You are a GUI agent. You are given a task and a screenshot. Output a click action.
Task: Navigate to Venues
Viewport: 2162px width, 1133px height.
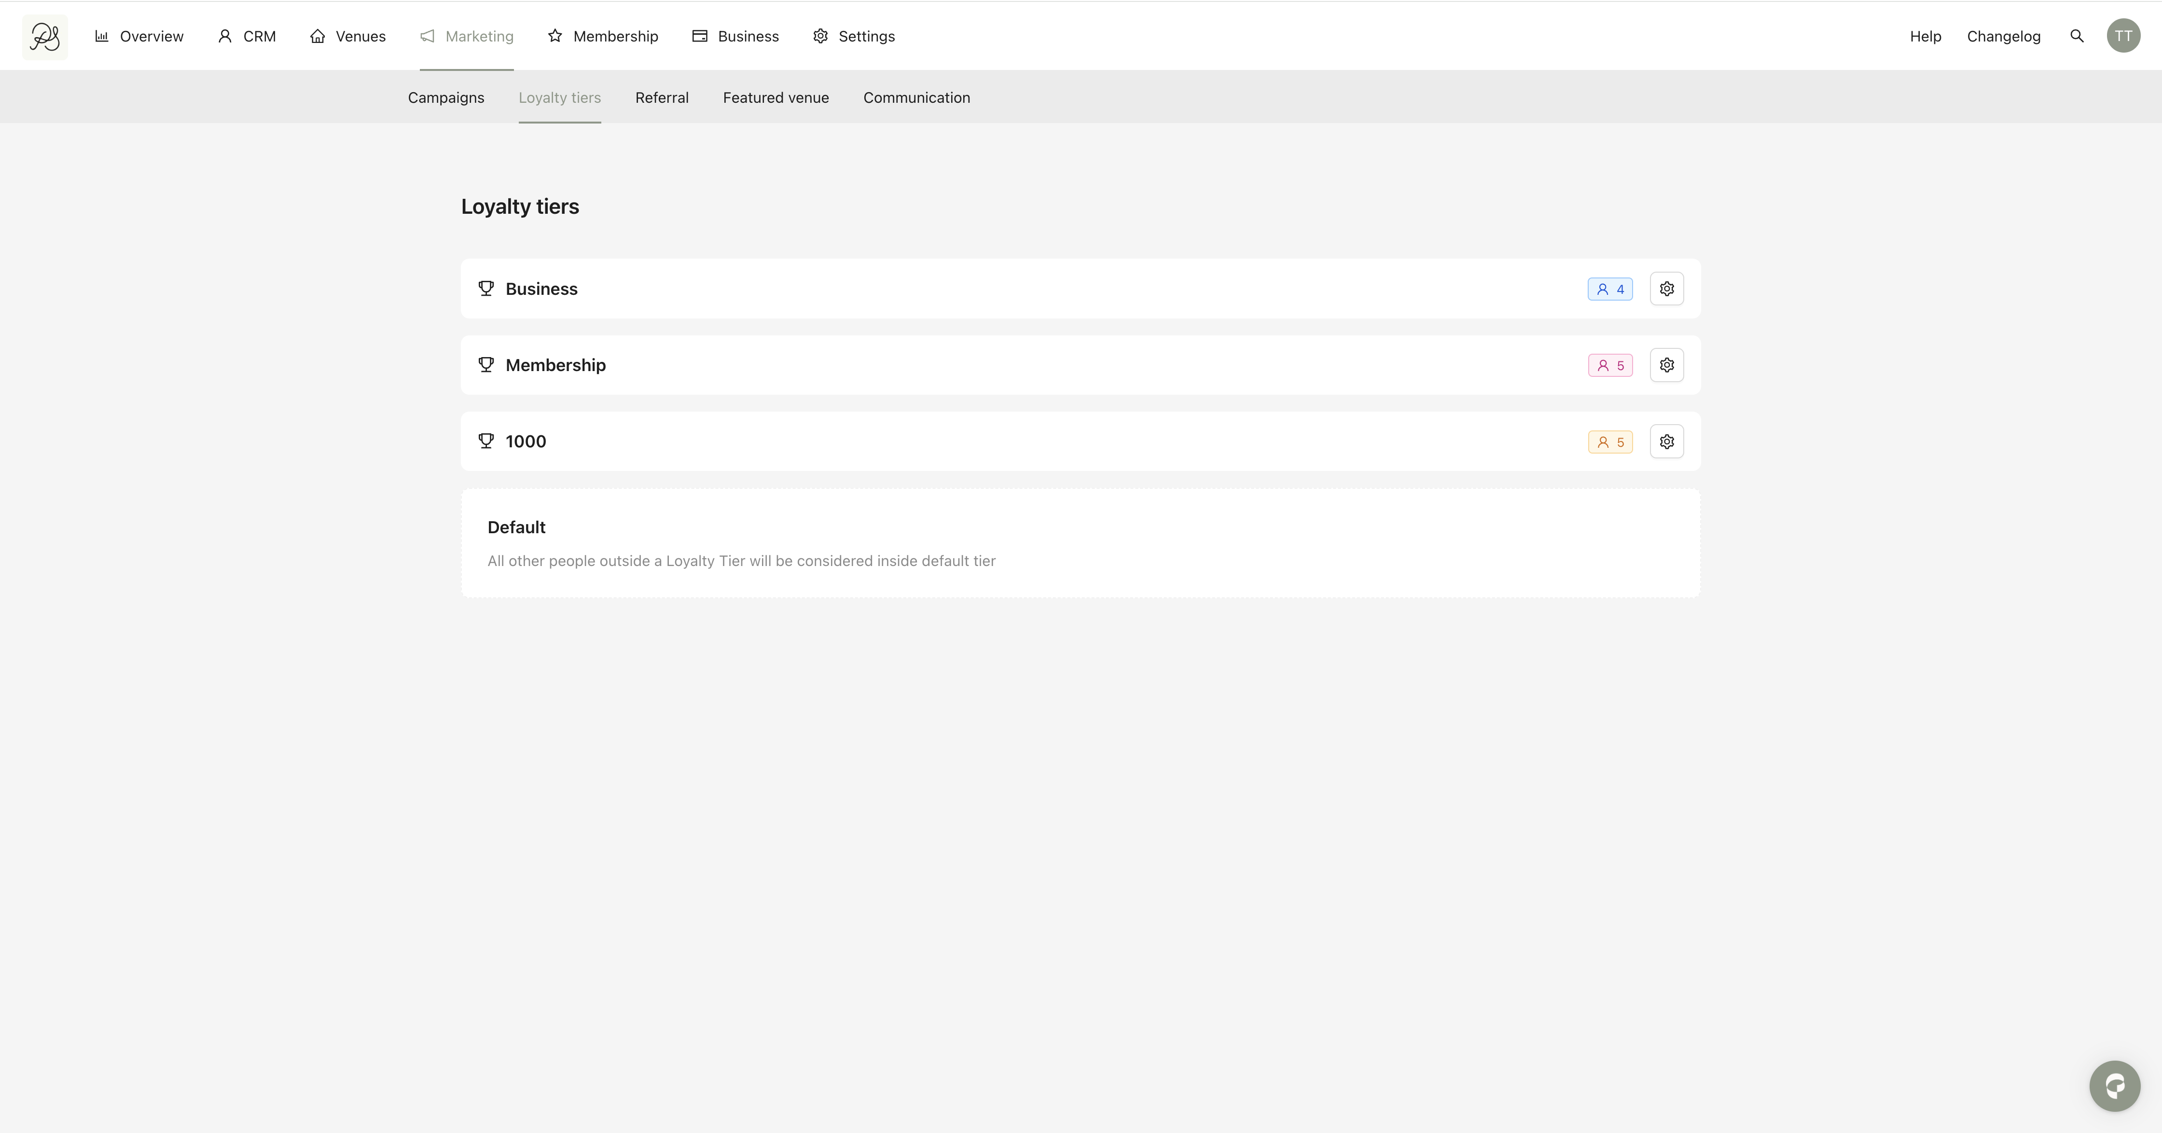(x=347, y=36)
